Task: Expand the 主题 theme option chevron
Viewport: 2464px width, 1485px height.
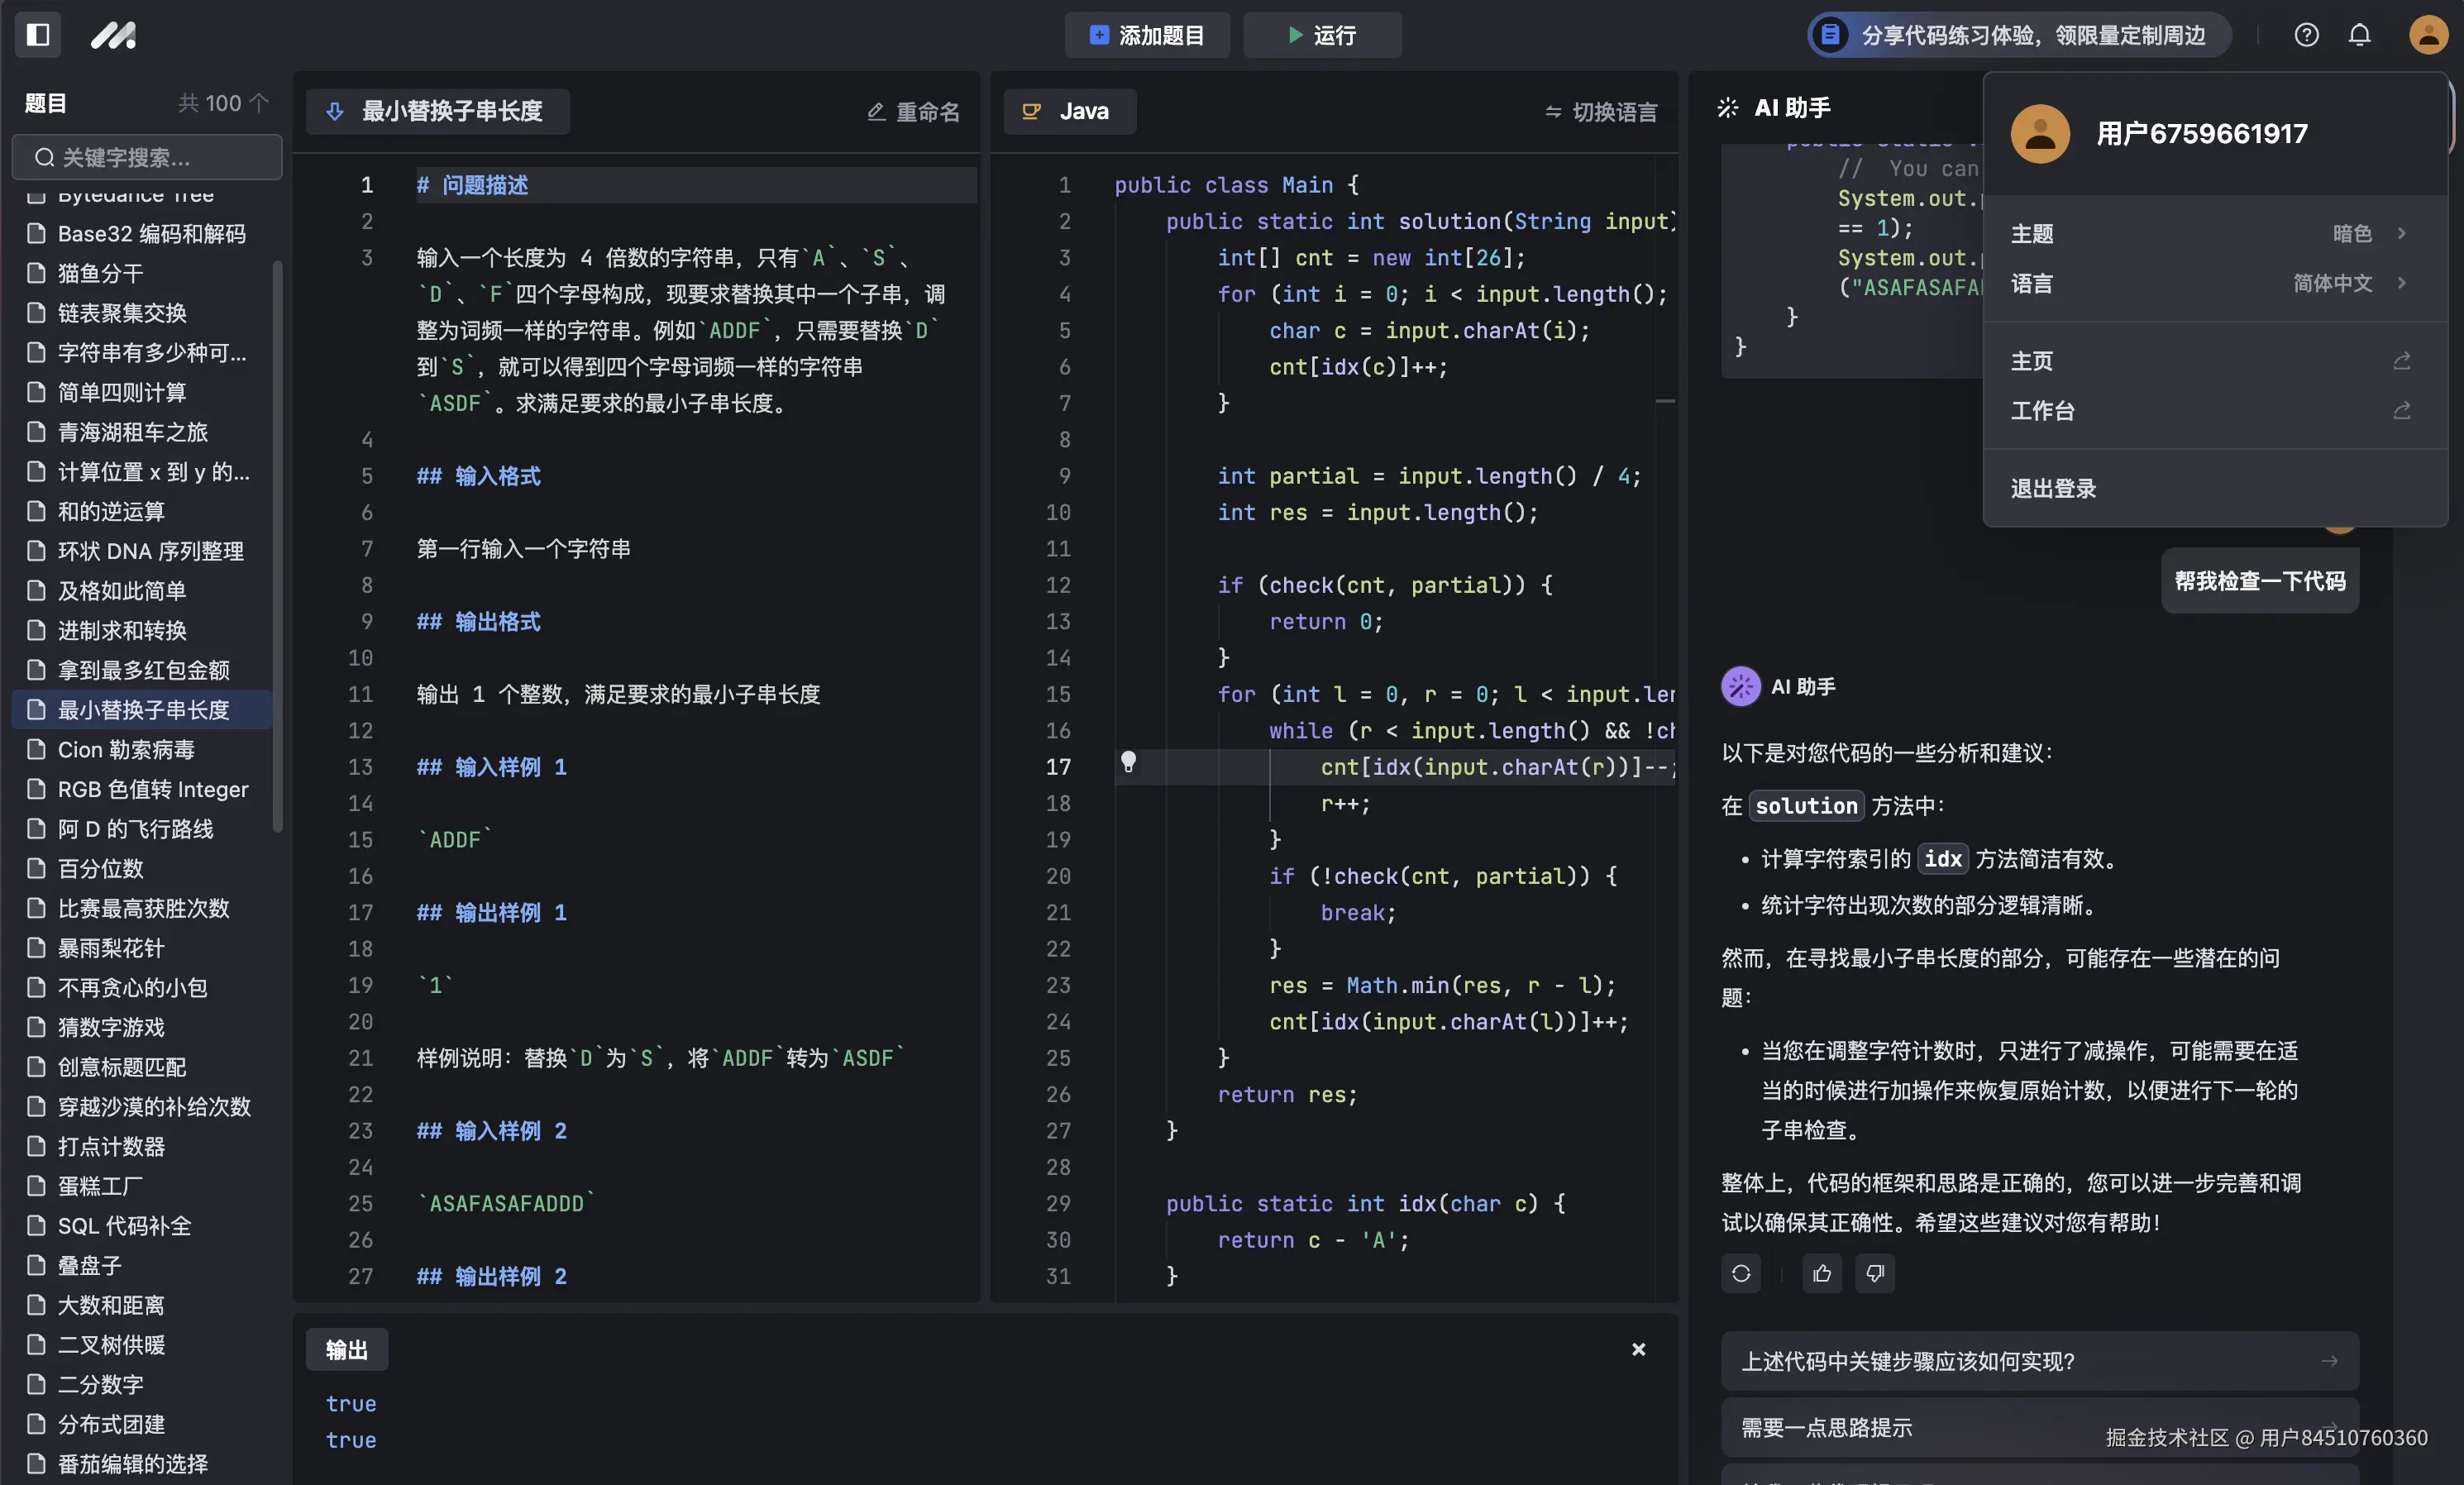Action: 2404,233
